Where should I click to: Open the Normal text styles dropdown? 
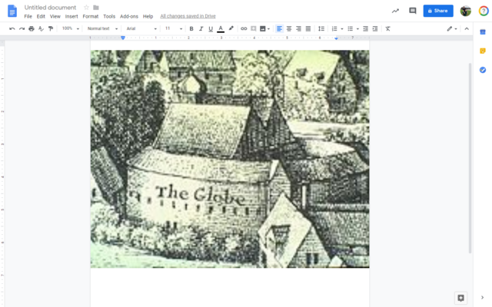tap(102, 28)
